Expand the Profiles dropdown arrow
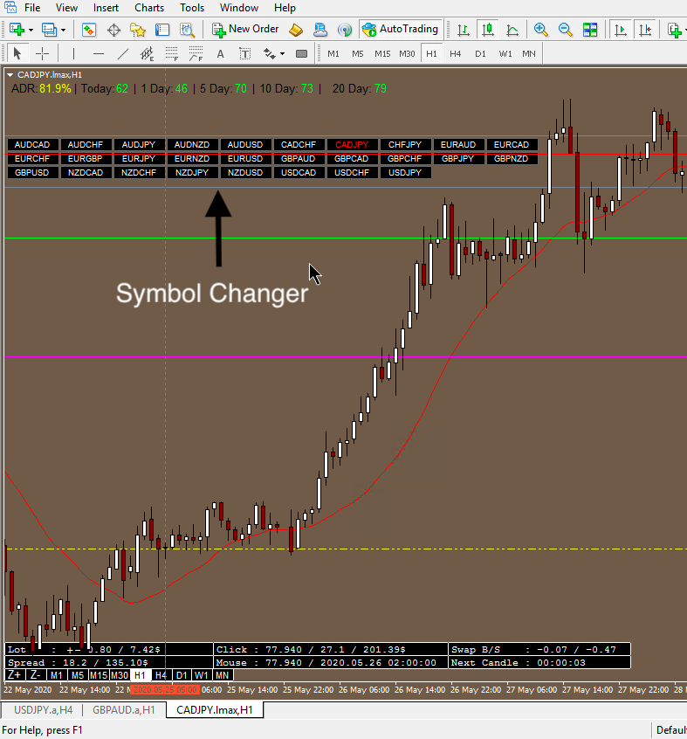 (x=63, y=31)
